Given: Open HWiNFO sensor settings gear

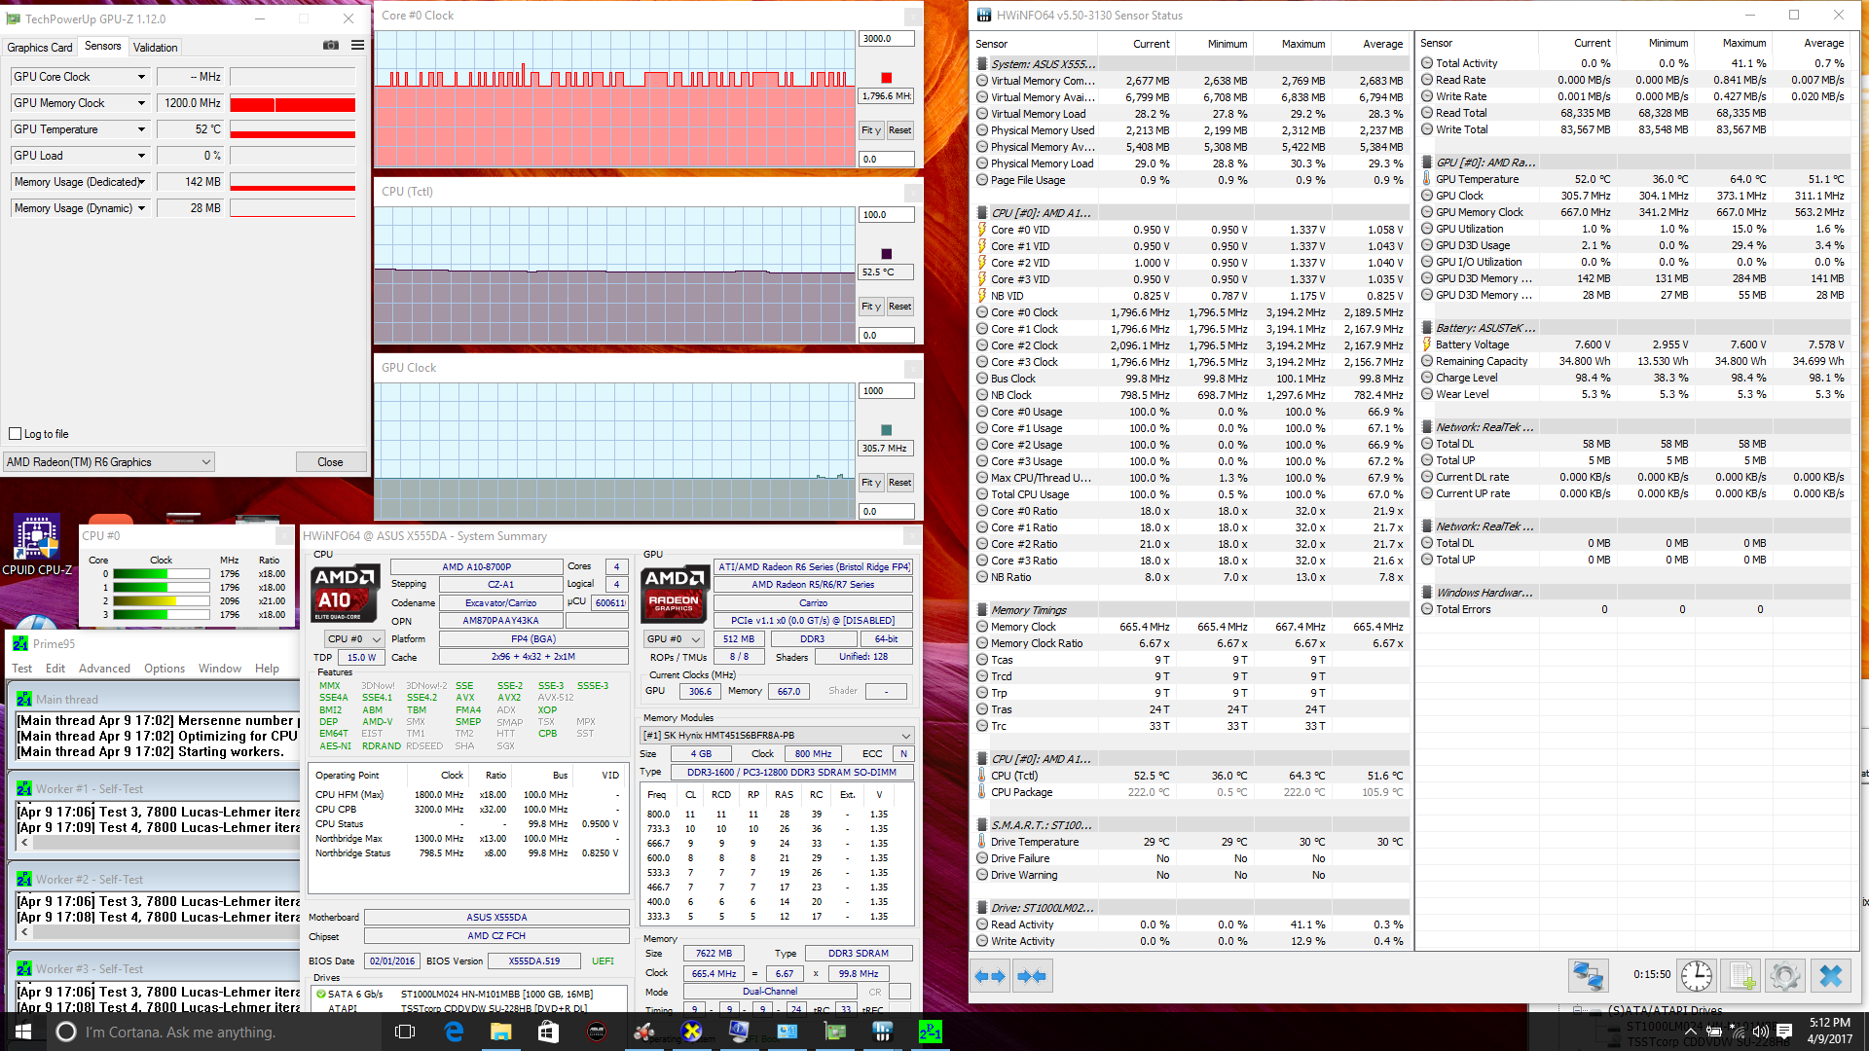Looking at the screenshot, I should click(1785, 975).
